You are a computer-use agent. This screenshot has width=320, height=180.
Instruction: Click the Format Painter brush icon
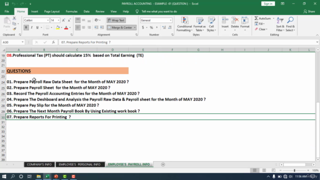click(x=14, y=29)
